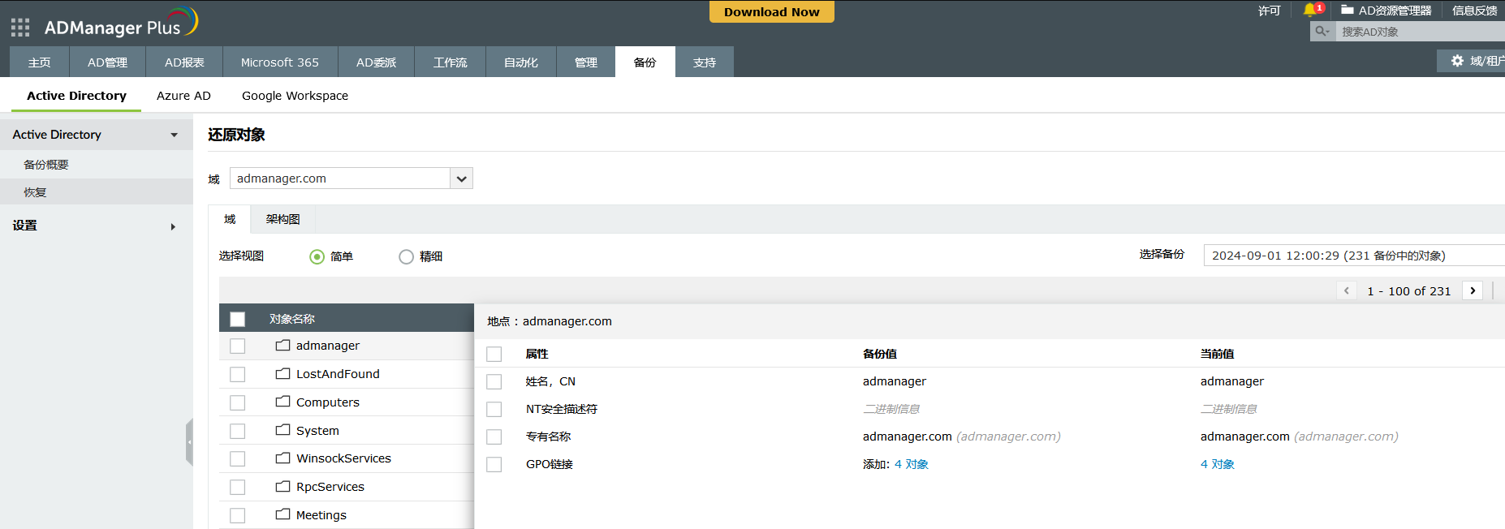The width and height of the screenshot is (1505, 529).
Task: Open the AD报表 tab
Action: click(184, 62)
